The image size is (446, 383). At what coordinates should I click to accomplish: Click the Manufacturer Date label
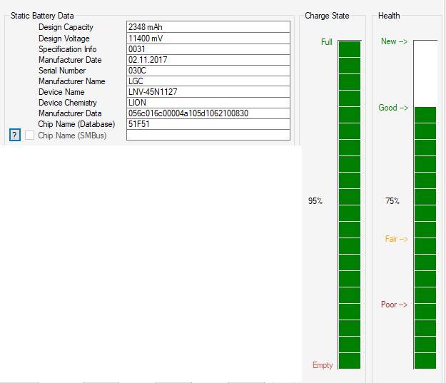(x=70, y=60)
